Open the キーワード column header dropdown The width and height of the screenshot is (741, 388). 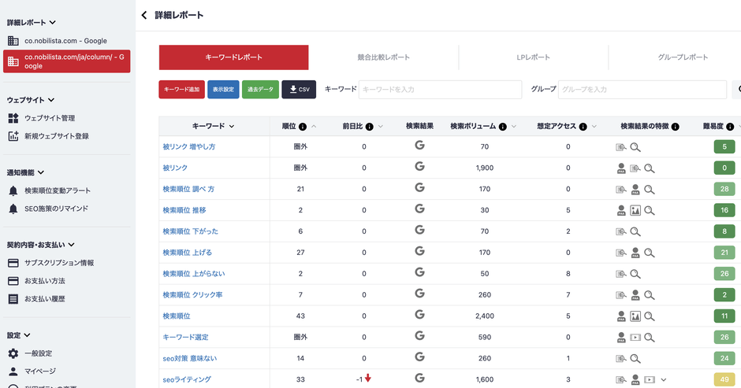[231, 126]
